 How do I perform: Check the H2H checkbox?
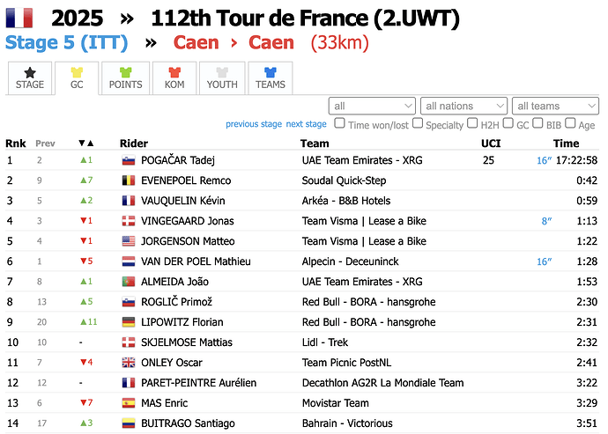tap(472, 123)
